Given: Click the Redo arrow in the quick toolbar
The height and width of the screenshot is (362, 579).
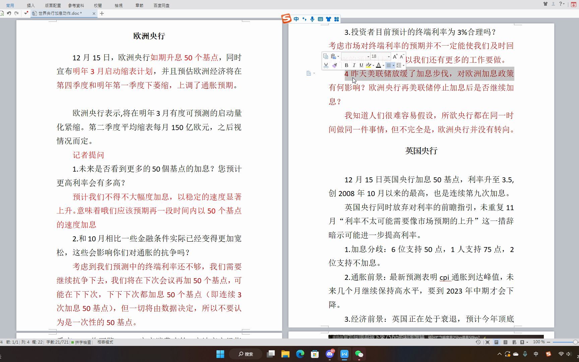Looking at the screenshot, I should pos(16,13).
